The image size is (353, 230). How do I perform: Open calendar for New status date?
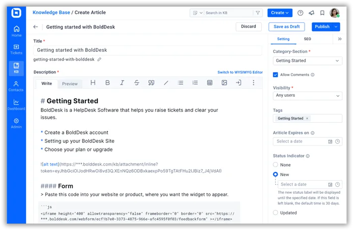tap(330, 184)
